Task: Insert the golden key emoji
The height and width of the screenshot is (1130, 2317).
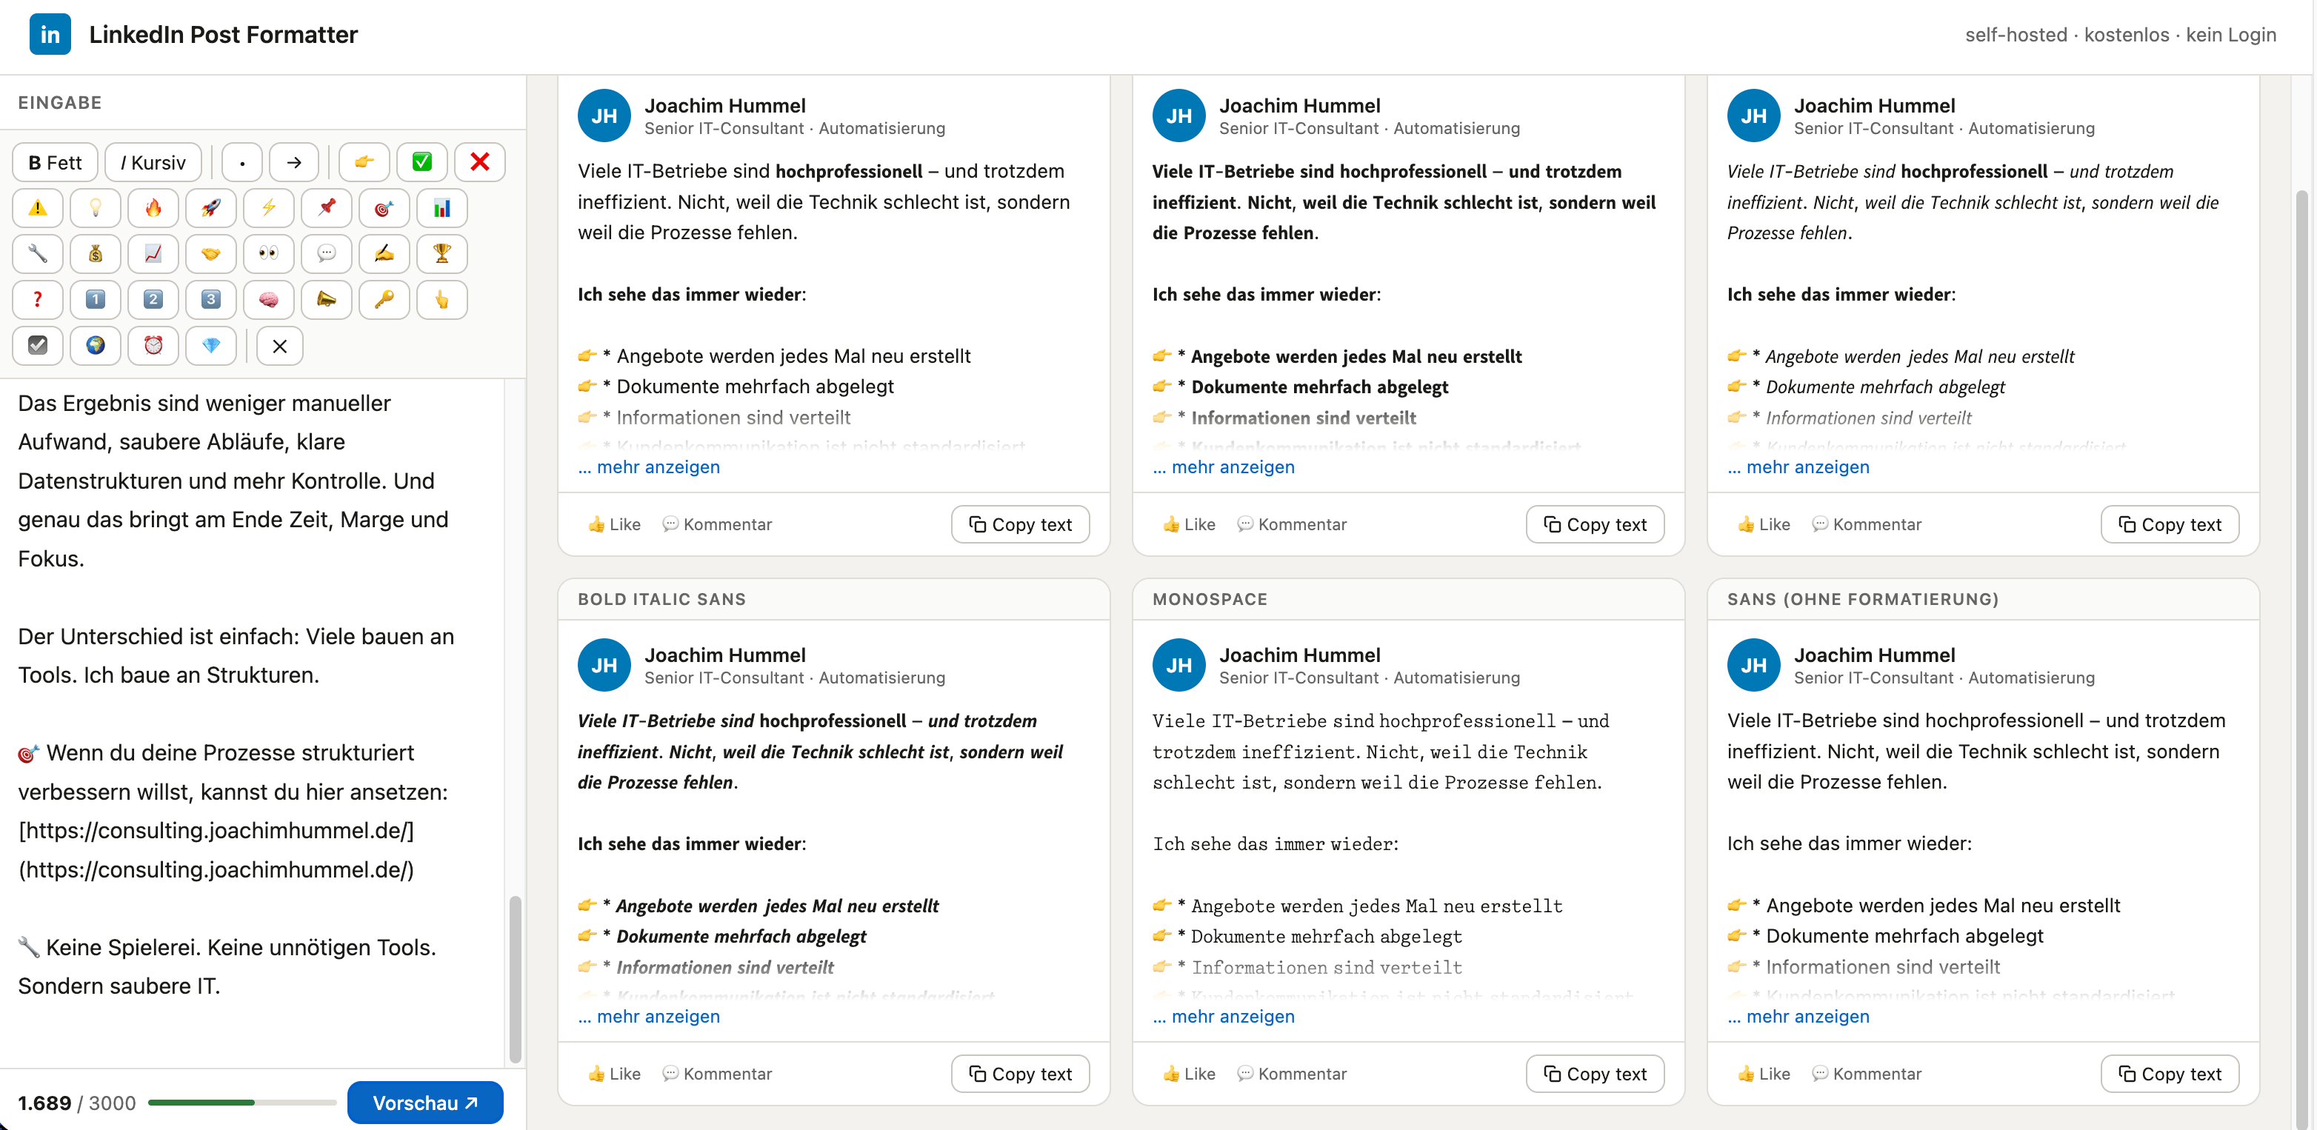Action: point(384,300)
